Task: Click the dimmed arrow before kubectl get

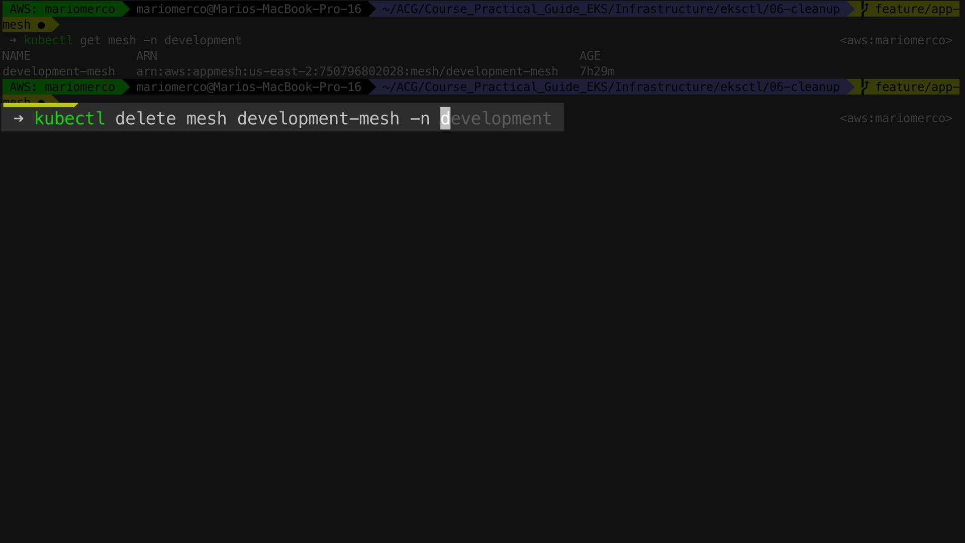Action: (13, 40)
